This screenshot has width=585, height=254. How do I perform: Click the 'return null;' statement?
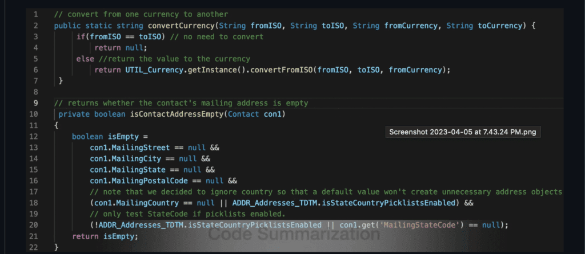(121, 48)
